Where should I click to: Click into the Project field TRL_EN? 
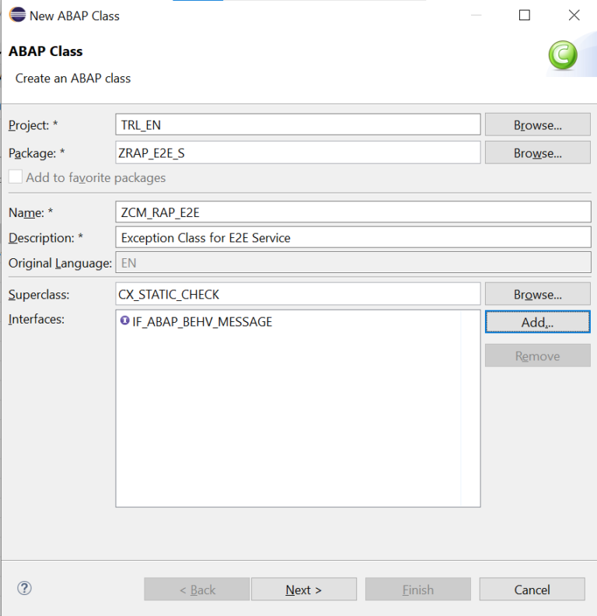pyautogui.click(x=298, y=125)
